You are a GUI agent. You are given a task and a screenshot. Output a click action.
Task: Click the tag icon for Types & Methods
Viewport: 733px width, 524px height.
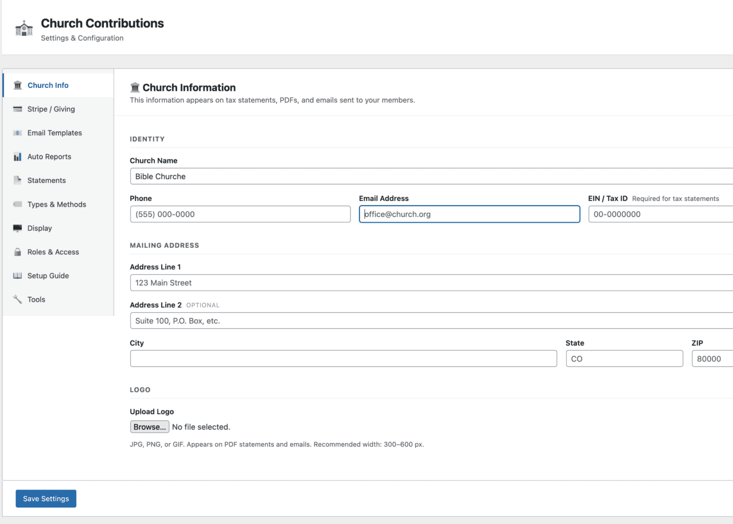(18, 204)
